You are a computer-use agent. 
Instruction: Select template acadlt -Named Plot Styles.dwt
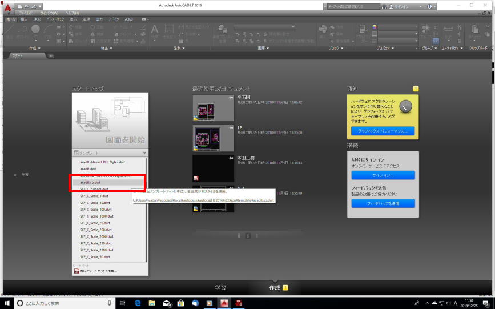[x=103, y=162]
